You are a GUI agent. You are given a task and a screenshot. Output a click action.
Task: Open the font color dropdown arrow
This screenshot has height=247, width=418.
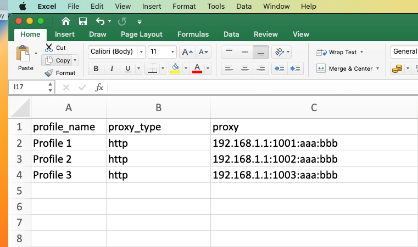pyautogui.click(x=208, y=68)
